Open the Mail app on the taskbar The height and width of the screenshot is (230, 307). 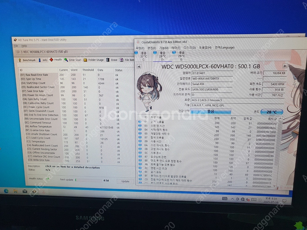pos(25,191)
